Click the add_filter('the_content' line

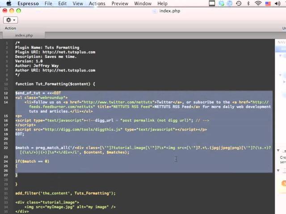pos(65,193)
